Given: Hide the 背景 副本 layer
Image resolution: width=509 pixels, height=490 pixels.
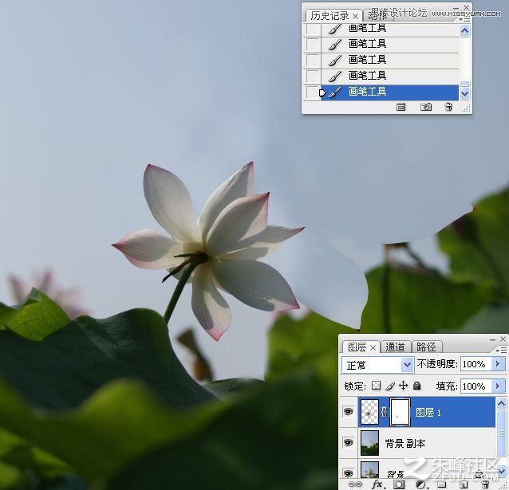Looking at the screenshot, I should [349, 442].
